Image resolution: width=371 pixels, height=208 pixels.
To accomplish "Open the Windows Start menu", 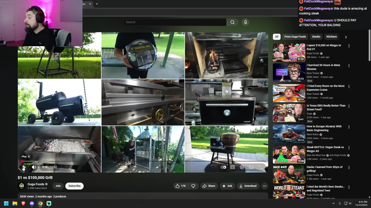I will (x=6, y=203).
